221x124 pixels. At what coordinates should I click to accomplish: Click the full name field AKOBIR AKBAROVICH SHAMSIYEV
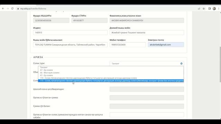coord(147,20)
